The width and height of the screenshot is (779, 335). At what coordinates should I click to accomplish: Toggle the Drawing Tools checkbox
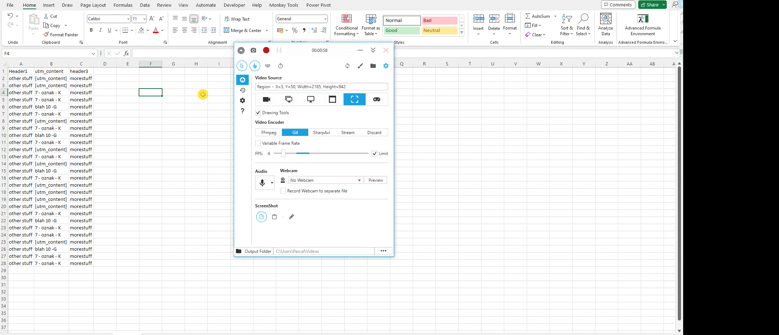258,113
